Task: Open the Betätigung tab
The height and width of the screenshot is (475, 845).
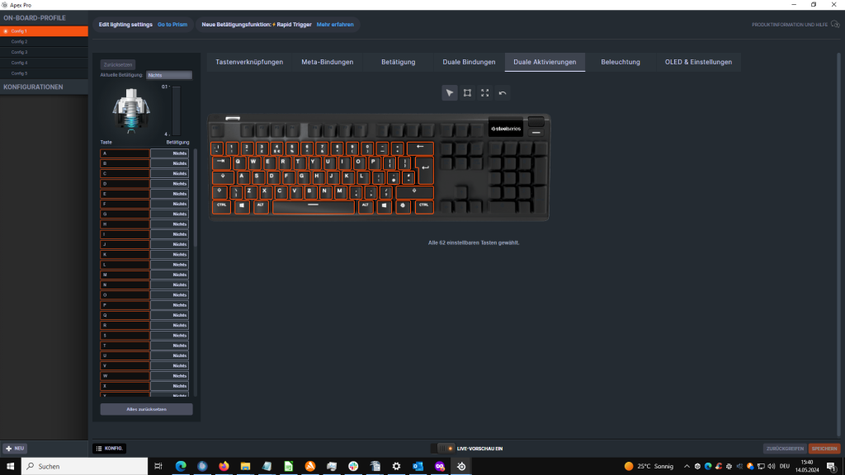Action: pyautogui.click(x=399, y=62)
